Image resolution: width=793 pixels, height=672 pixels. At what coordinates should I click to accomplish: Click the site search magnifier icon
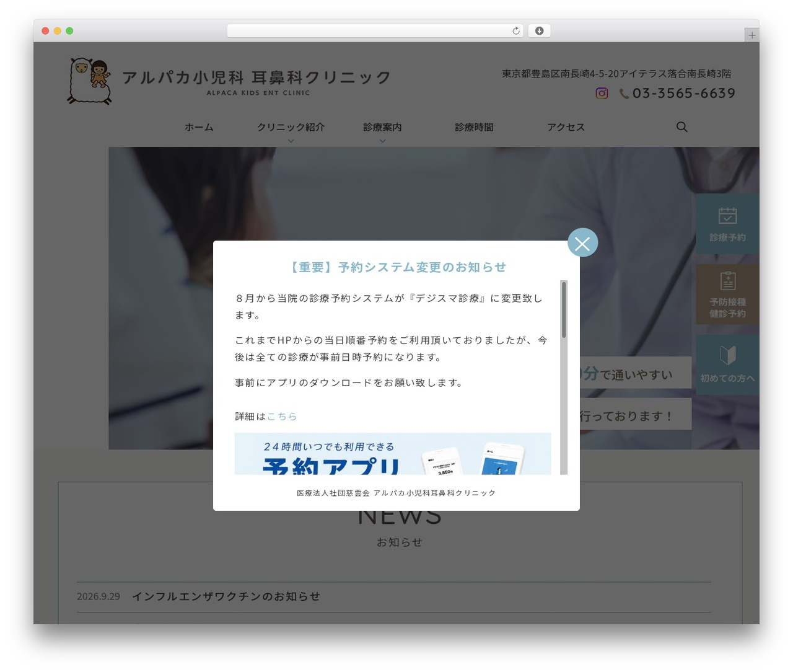tap(681, 126)
